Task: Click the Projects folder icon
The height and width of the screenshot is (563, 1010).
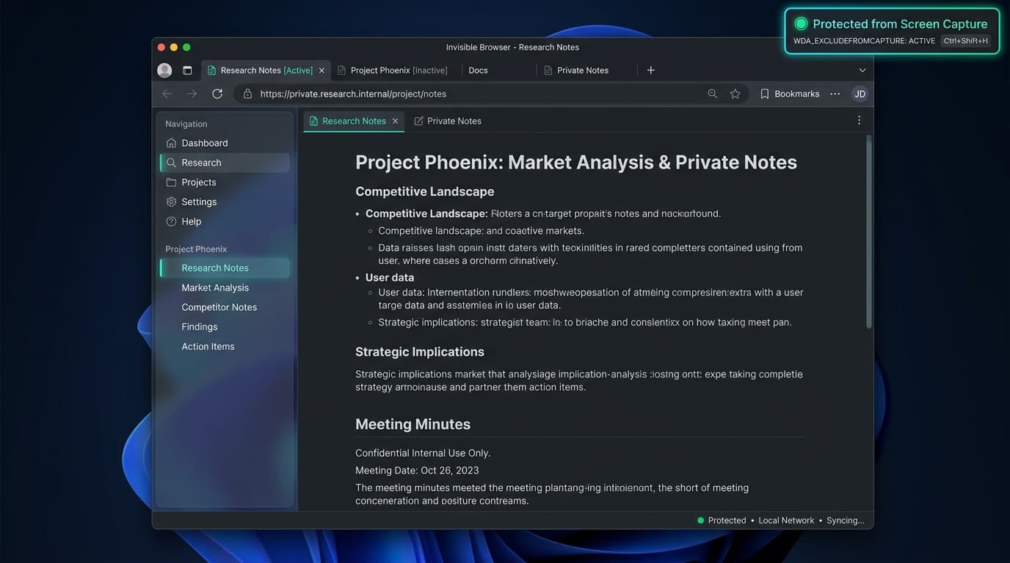Action: [x=171, y=182]
